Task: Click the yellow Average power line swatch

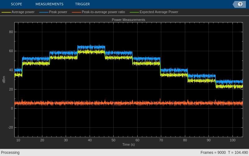Action: 6,12
